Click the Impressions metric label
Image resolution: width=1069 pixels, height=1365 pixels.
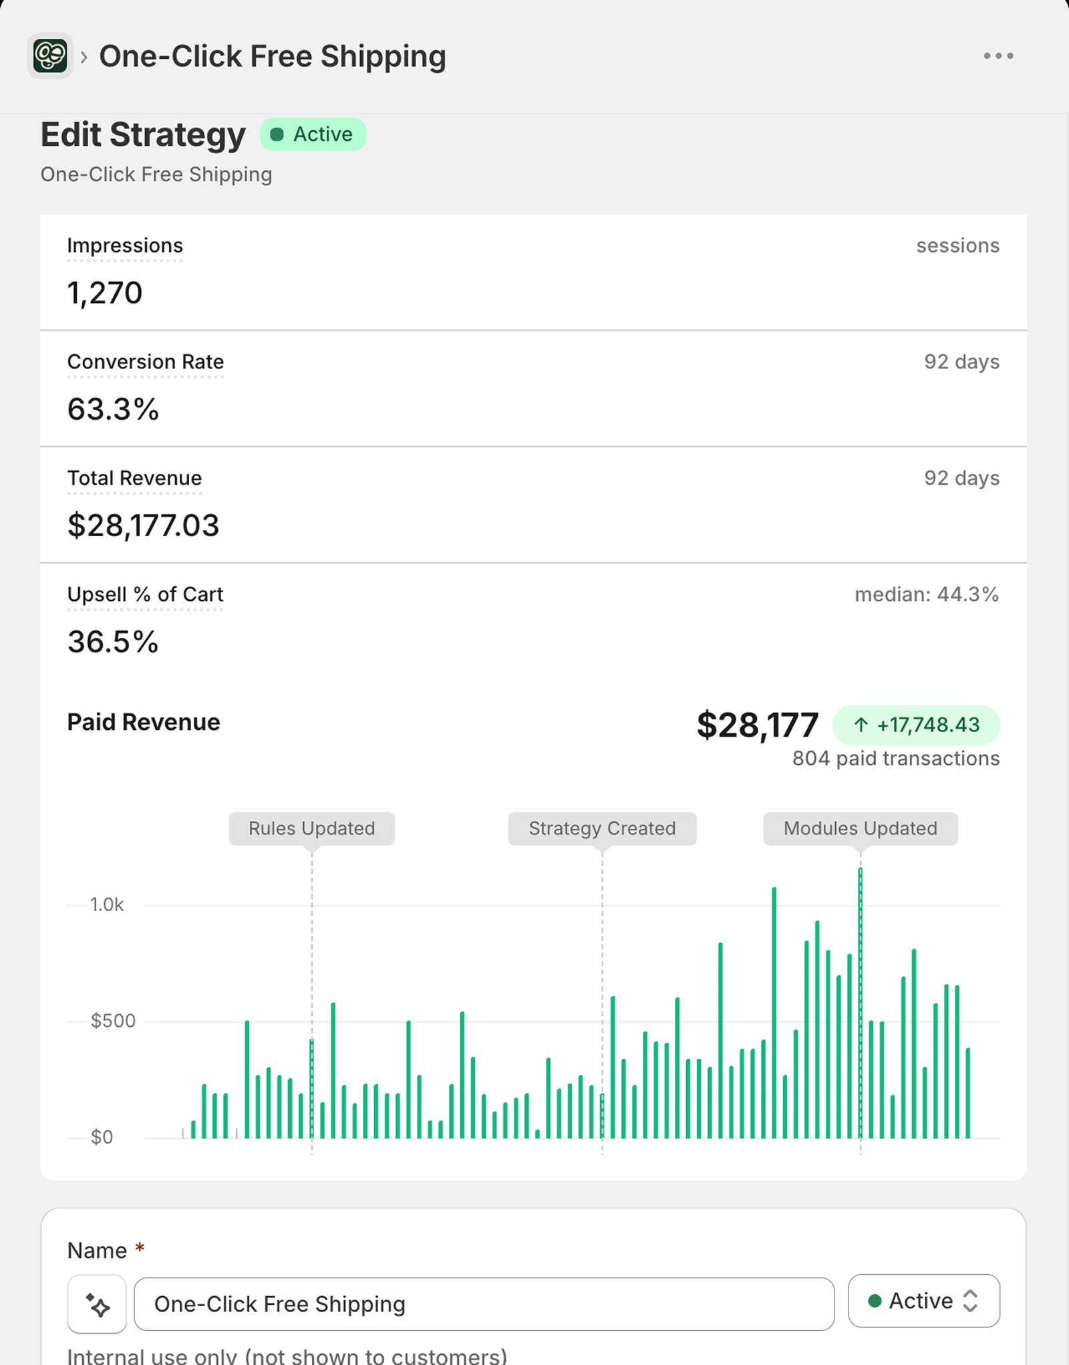[125, 245]
